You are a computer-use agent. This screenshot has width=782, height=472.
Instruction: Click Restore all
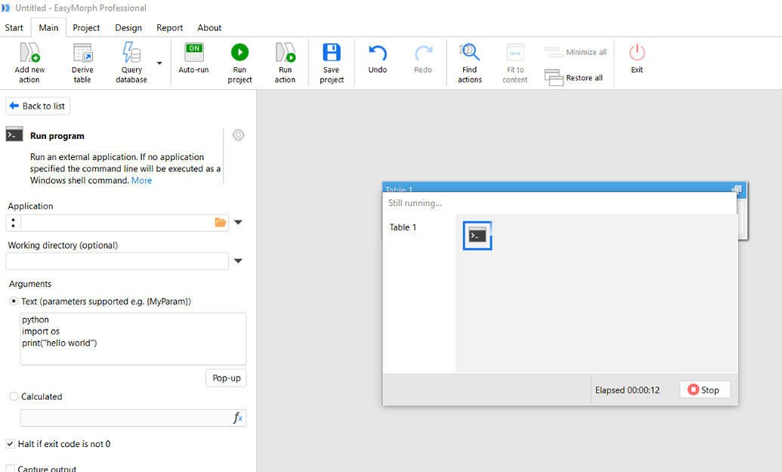point(573,78)
